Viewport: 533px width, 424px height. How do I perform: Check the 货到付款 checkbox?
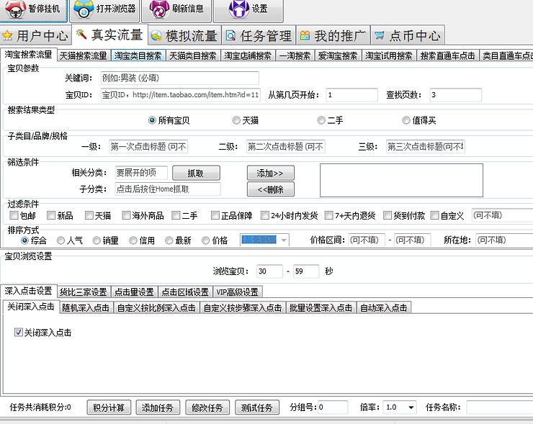[388, 215]
